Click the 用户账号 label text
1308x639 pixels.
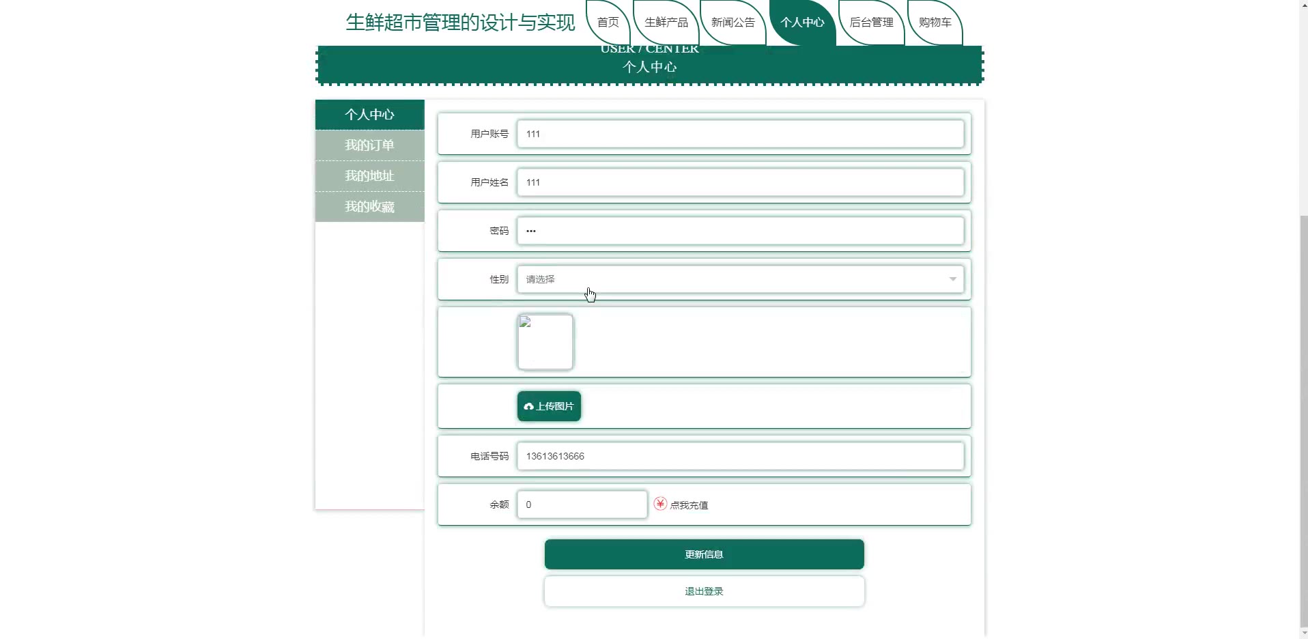click(x=489, y=134)
